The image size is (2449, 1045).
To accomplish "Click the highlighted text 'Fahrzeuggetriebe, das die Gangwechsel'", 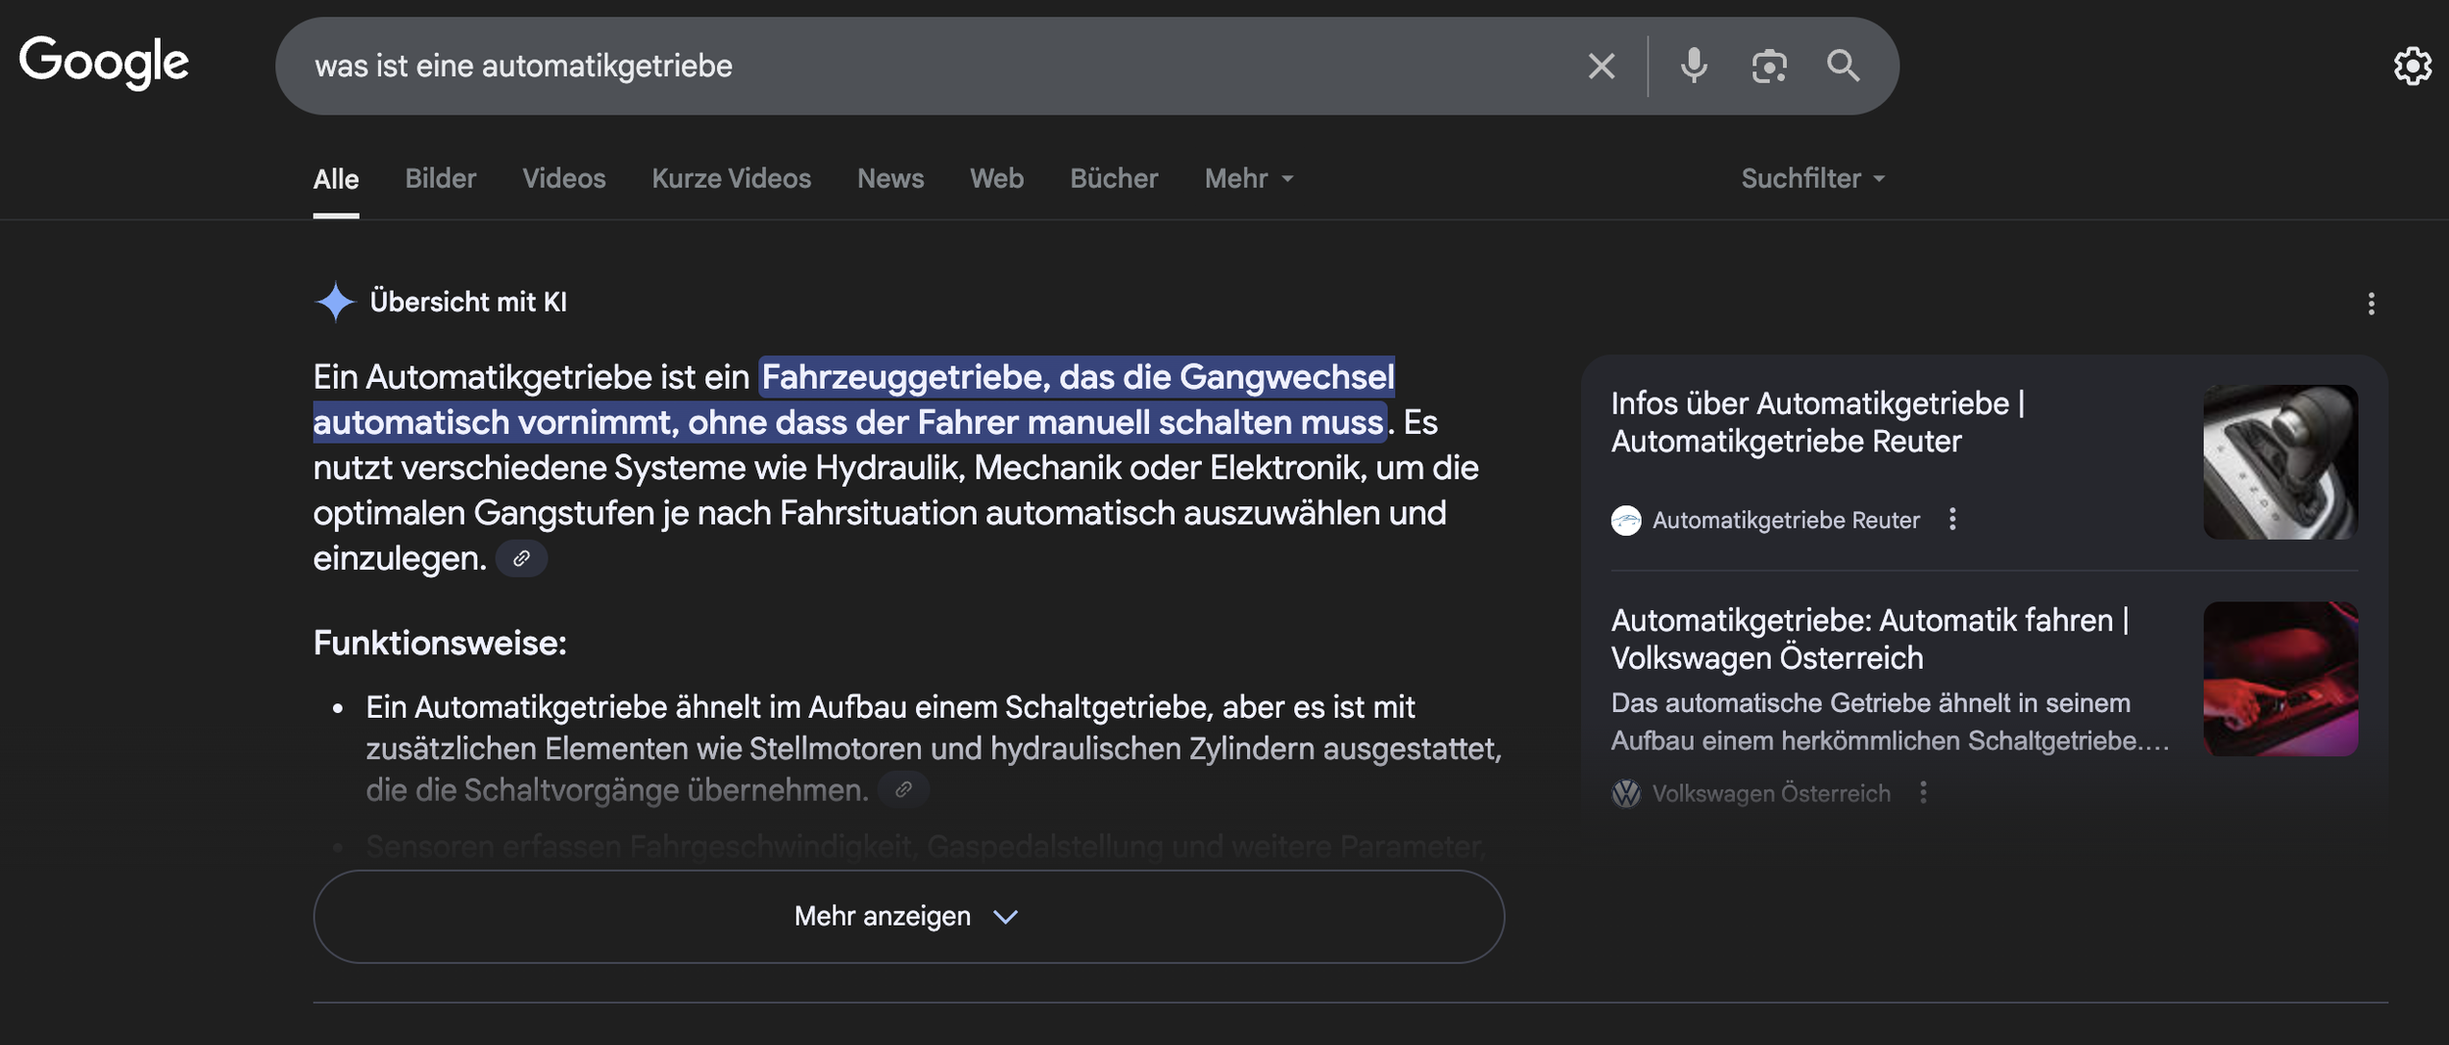I will (1078, 377).
